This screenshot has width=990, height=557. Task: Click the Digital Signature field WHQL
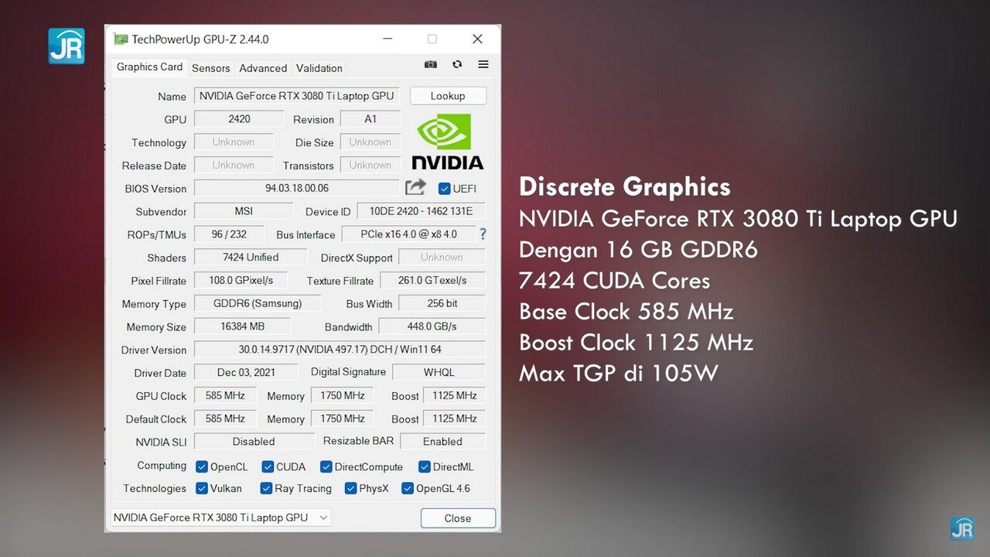[x=439, y=373]
